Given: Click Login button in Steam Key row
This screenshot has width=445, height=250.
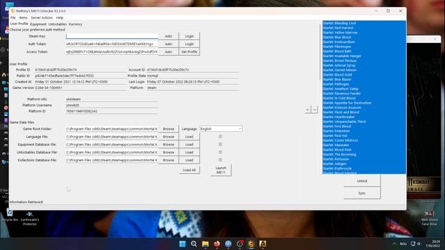Looking at the screenshot, I should pyautogui.click(x=189, y=36).
